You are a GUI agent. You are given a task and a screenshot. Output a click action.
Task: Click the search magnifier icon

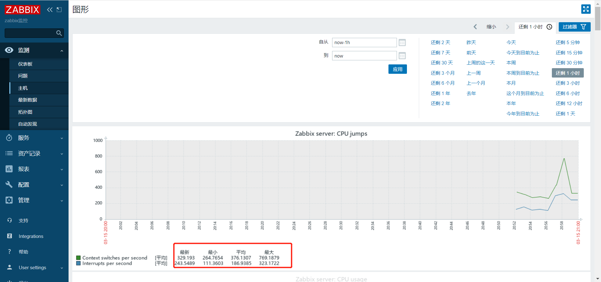pyautogui.click(x=59, y=33)
